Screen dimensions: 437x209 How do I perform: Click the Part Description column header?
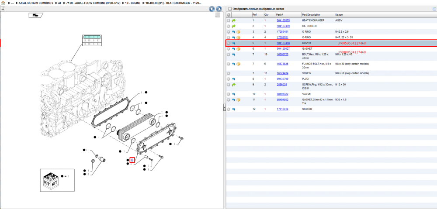[318, 15]
